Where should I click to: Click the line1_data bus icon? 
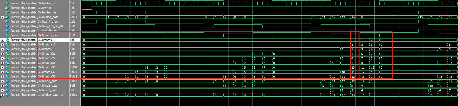coord(7,90)
